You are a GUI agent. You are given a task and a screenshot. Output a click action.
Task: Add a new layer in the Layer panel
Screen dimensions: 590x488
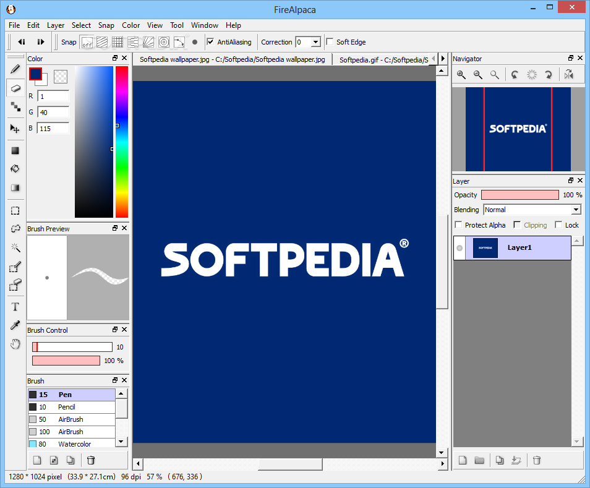point(463,460)
